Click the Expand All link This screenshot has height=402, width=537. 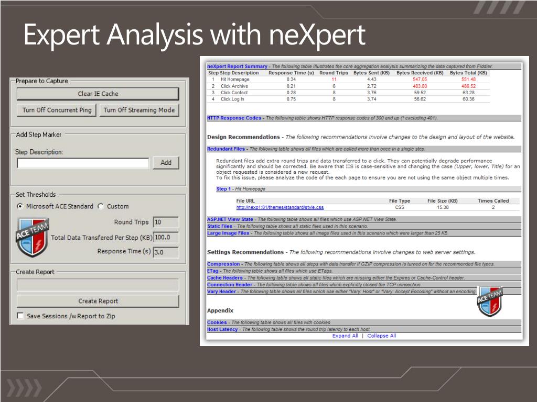pos(345,336)
